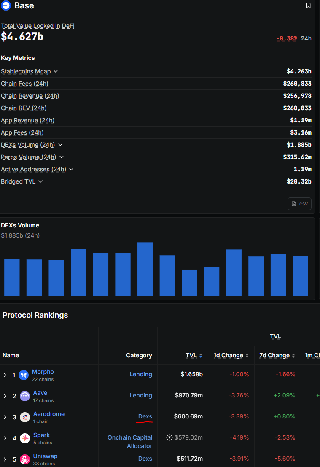
Task: Expand the Perps Volume (24h) metric
Action: (x=62, y=157)
